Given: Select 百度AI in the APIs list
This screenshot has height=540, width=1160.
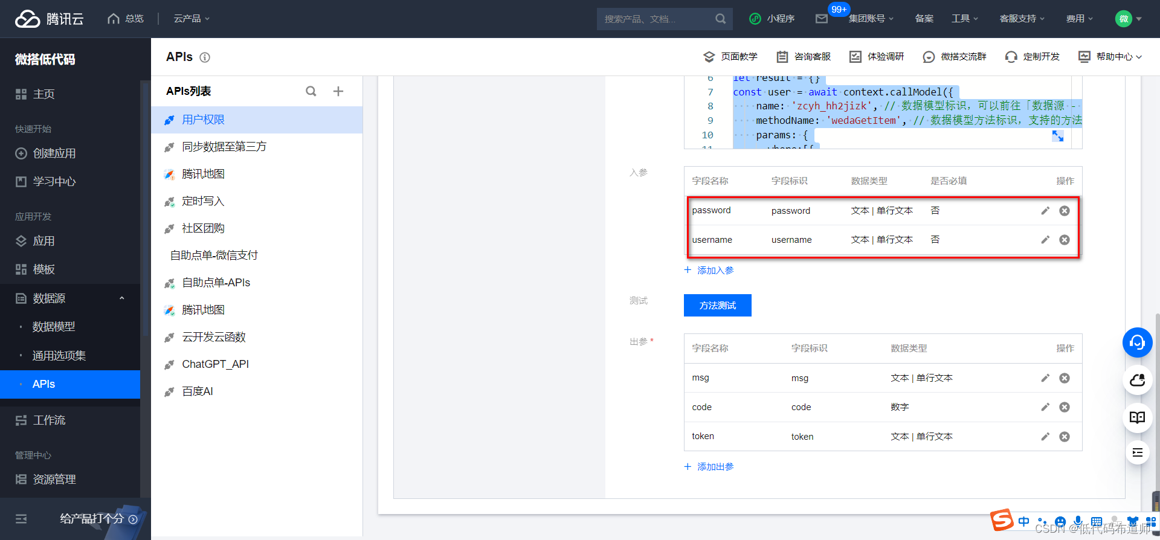Looking at the screenshot, I should 257,391.
